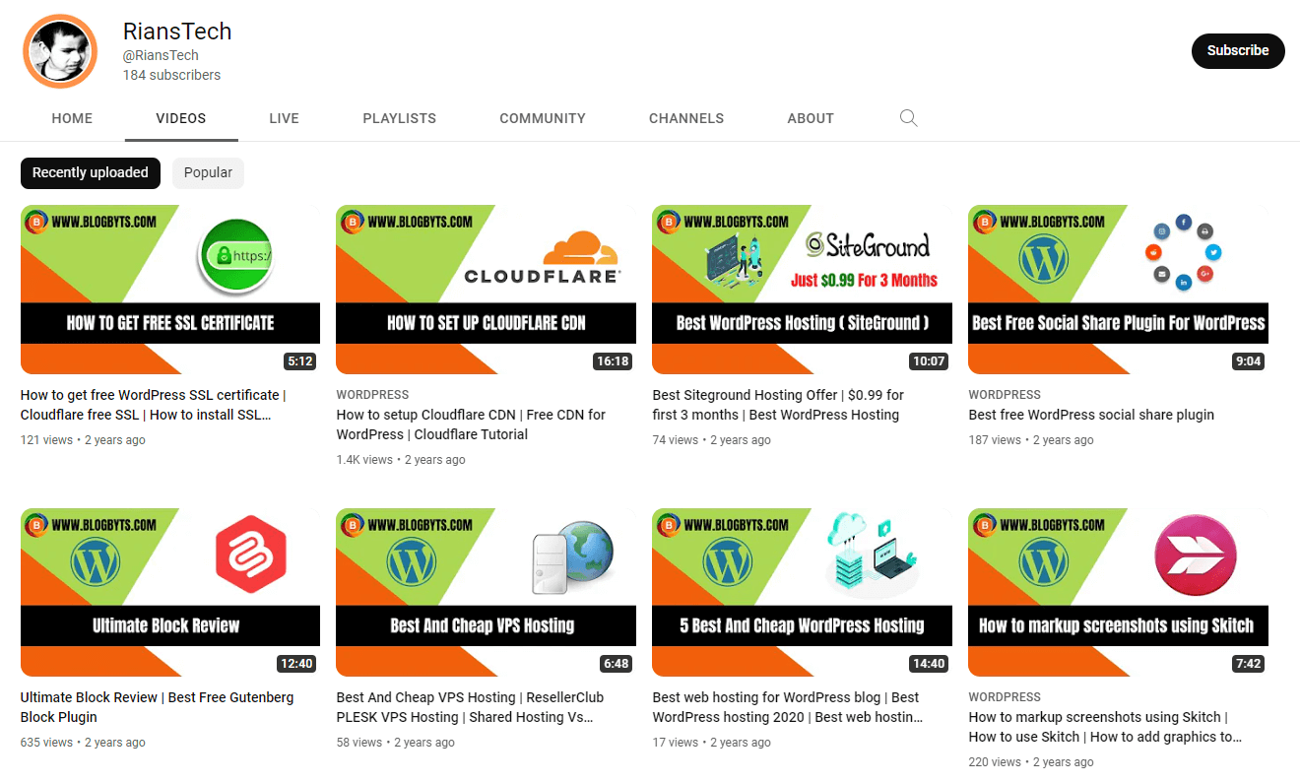Click the 9:04 duration badge

tap(1248, 361)
